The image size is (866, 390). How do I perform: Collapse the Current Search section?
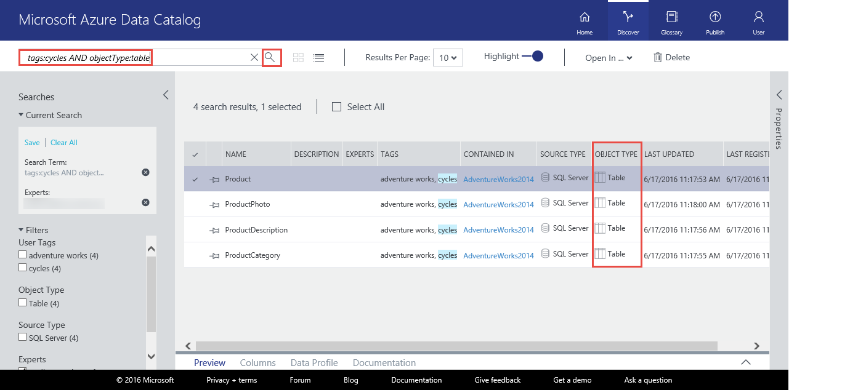pos(22,115)
